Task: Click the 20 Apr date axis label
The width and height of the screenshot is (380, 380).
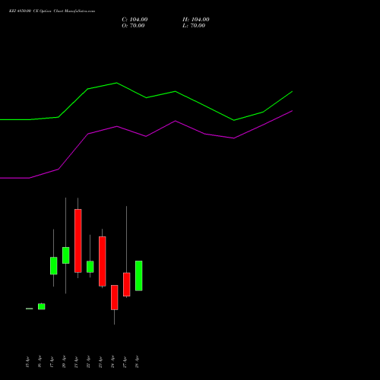Action: click(x=64, y=362)
